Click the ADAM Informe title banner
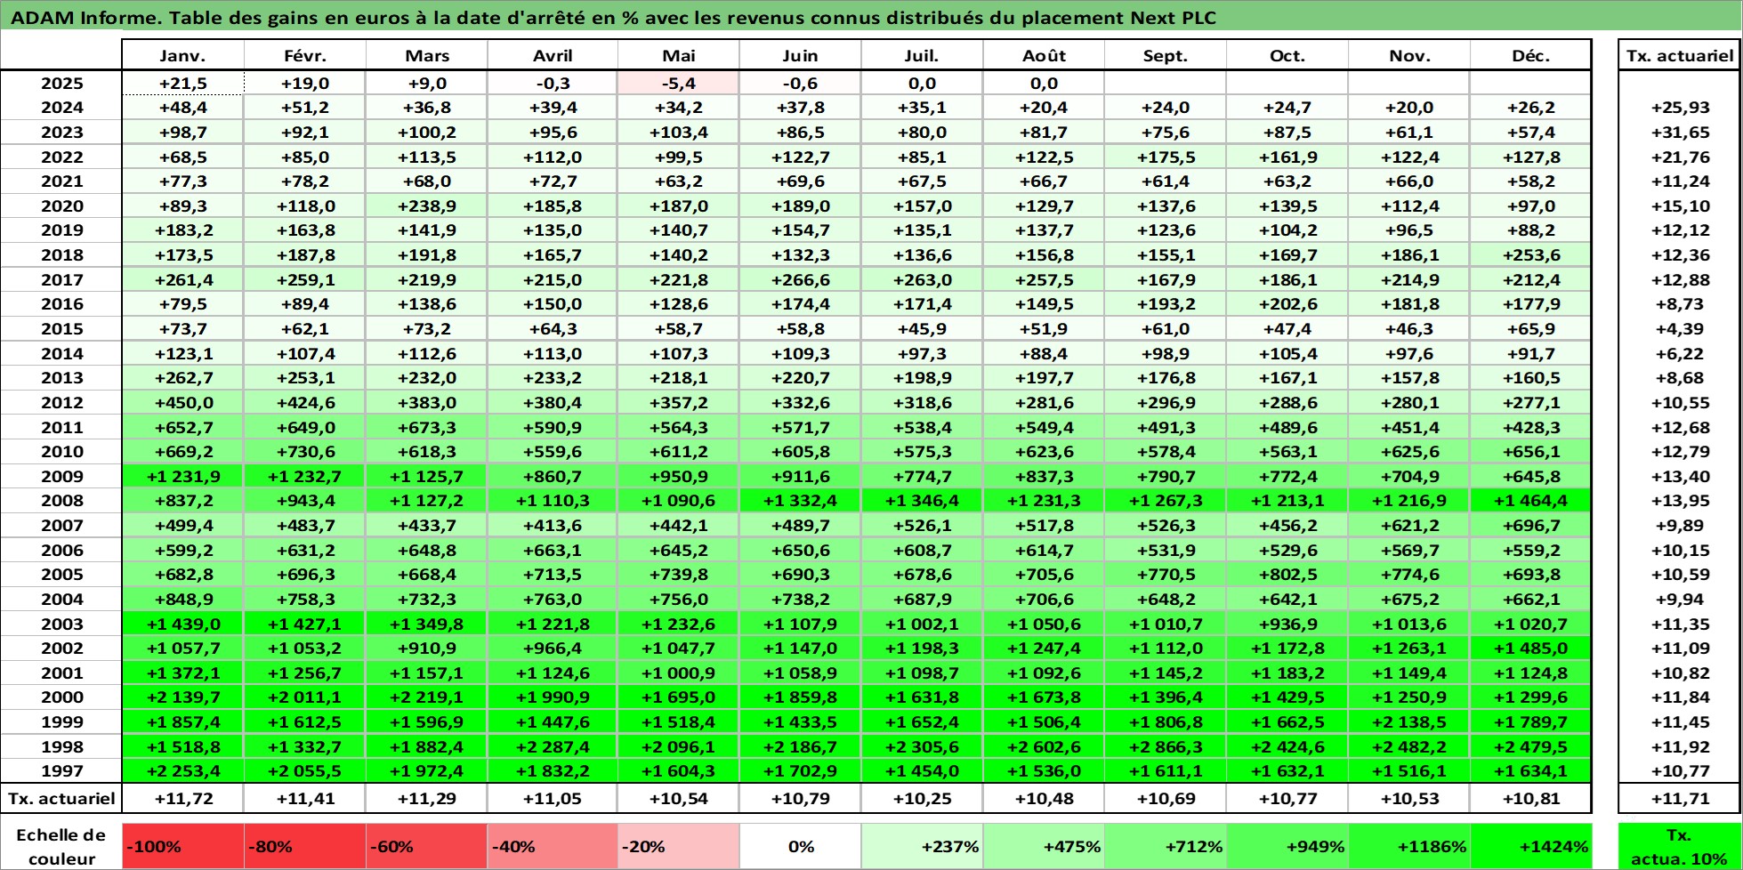This screenshot has height=870, width=1743. click(871, 17)
